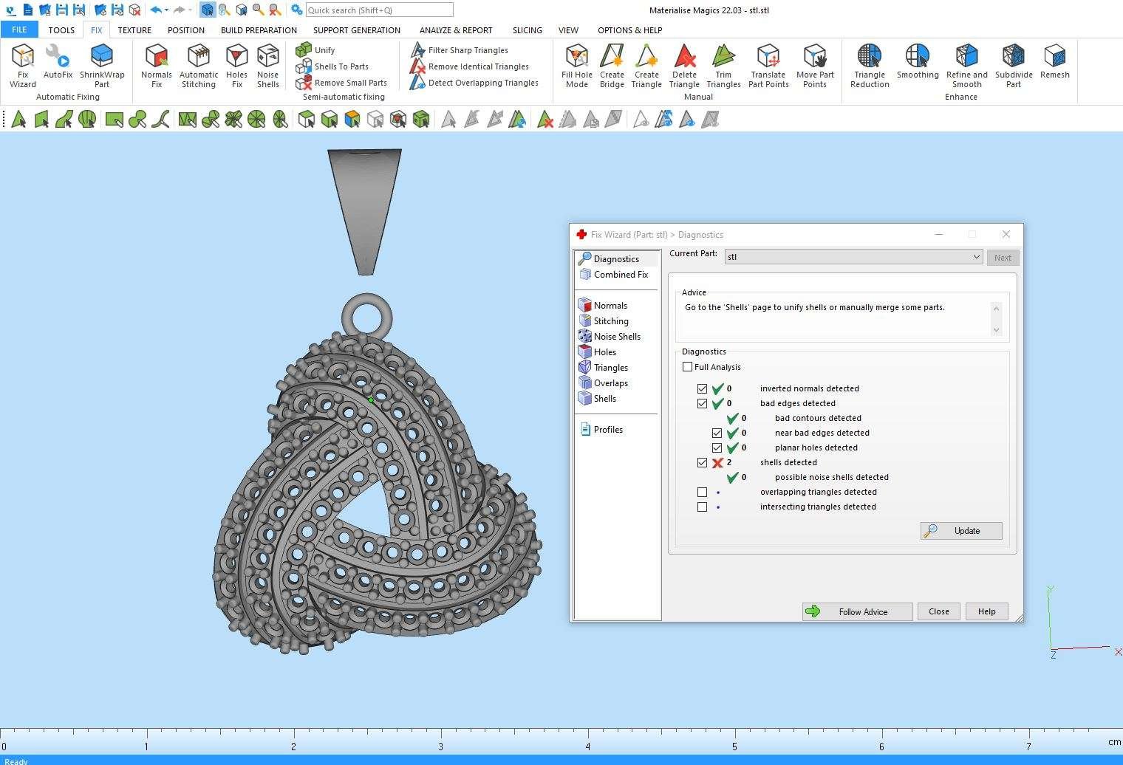Screen dimensions: 1123x765
Task: Open the Fix Wizard tool
Action: (22, 65)
